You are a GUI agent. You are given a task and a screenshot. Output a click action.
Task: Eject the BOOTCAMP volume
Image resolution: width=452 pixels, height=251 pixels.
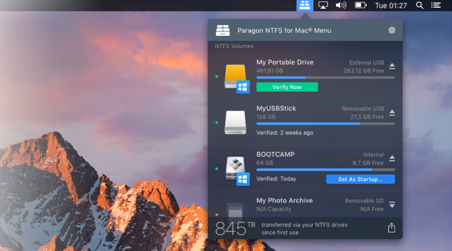[x=392, y=159]
